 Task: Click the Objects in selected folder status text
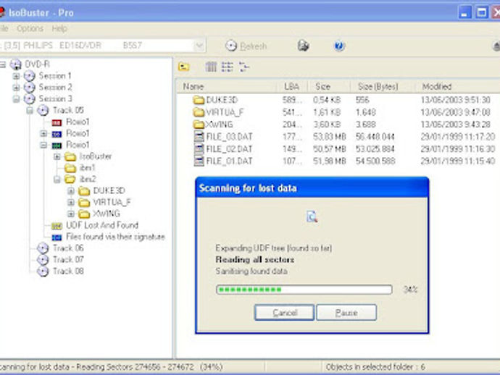pyautogui.click(x=375, y=367)
